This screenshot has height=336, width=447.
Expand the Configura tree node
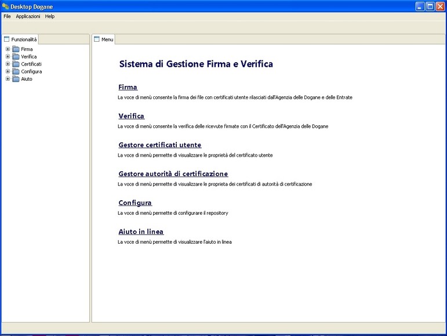tap(8, 71)
